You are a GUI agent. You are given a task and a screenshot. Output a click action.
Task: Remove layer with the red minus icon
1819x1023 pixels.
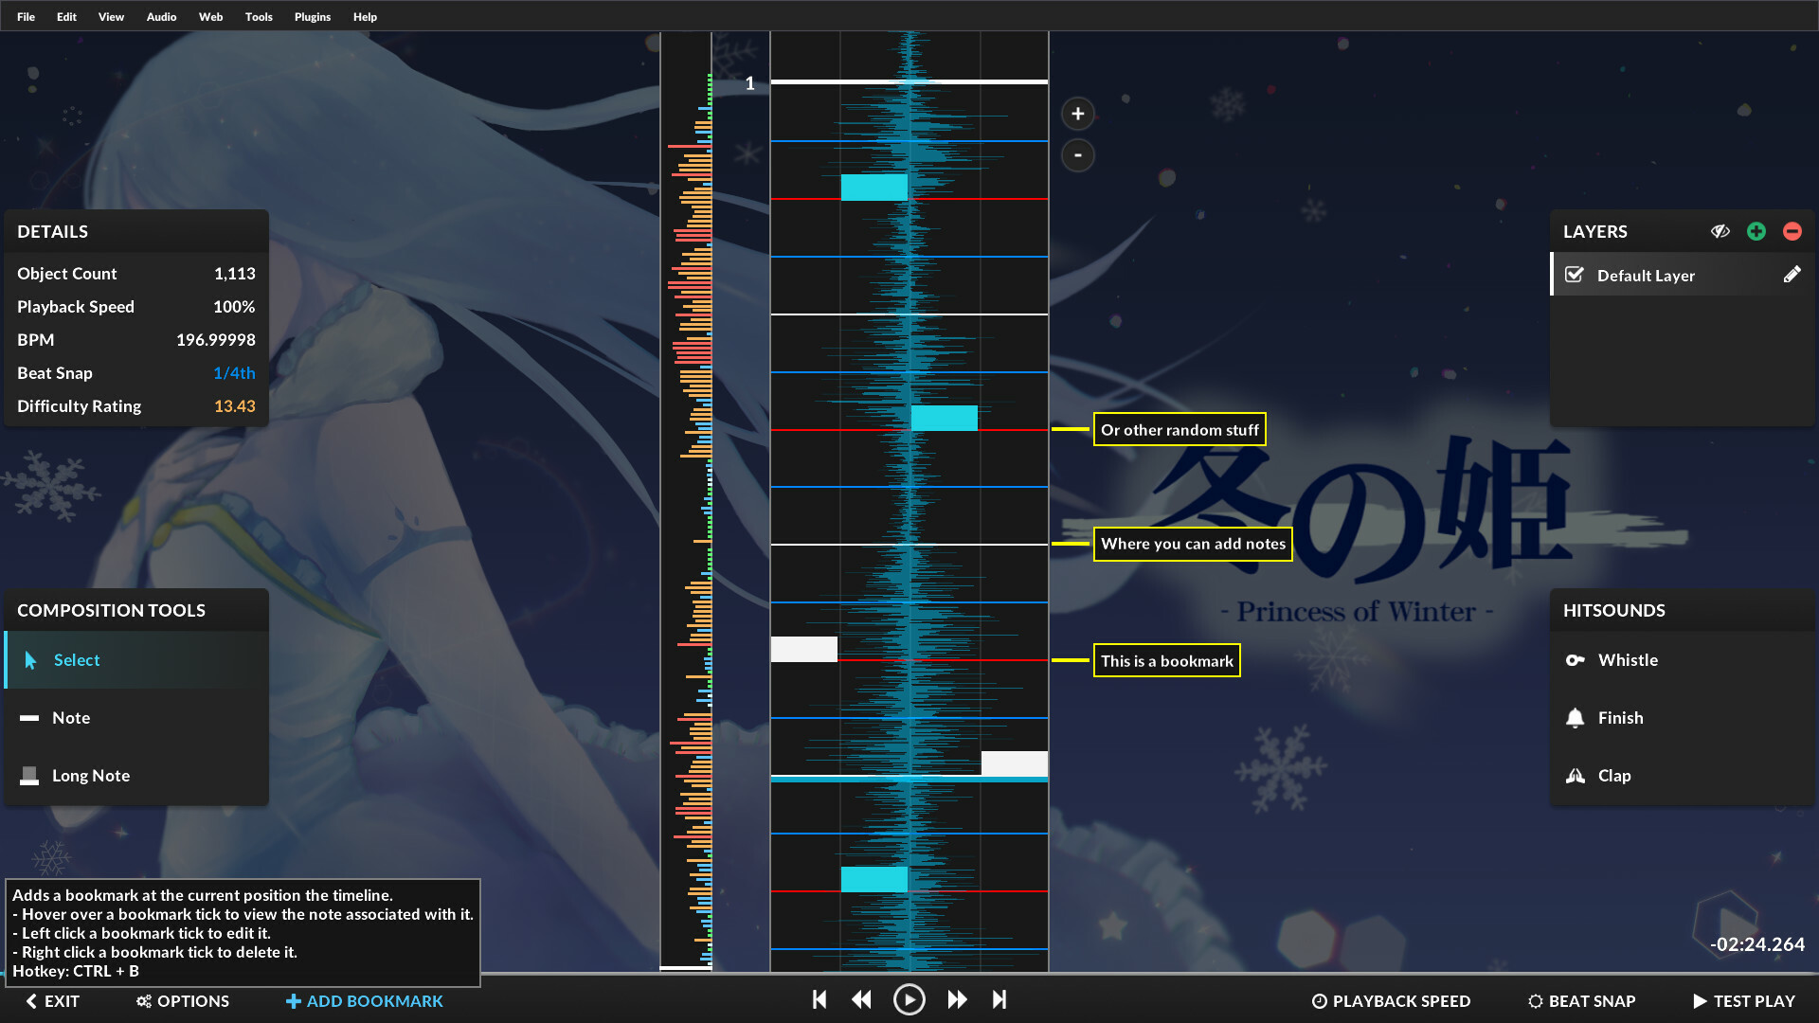1792,231
